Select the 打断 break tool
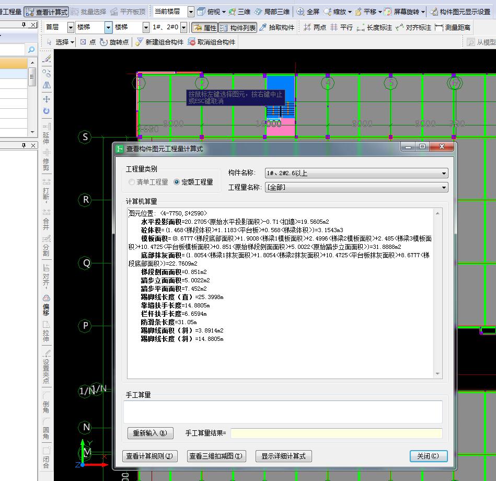This screenshot has width=496, height=481. 46,190
